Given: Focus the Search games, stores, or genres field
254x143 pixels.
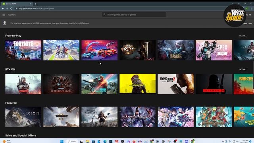Looking at the screenshot, I should 134,15.
